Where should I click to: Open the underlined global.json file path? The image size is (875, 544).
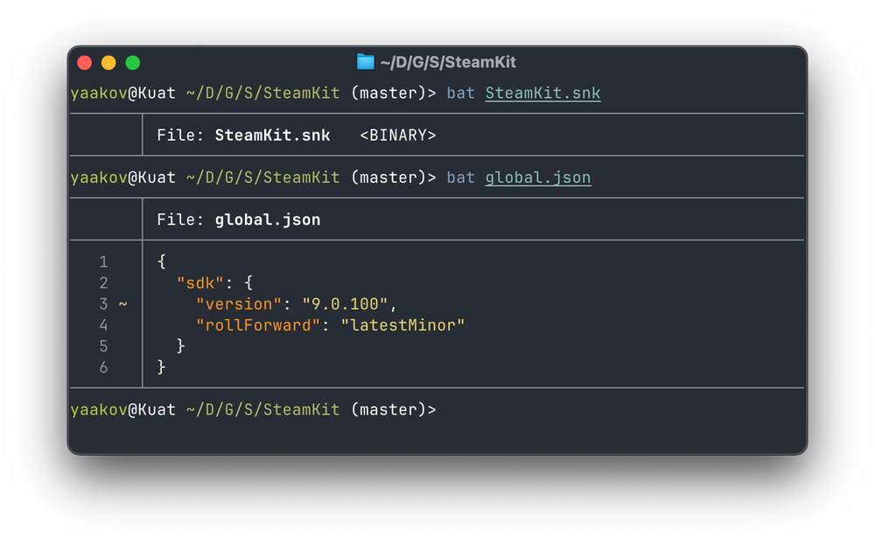point(537,178)
